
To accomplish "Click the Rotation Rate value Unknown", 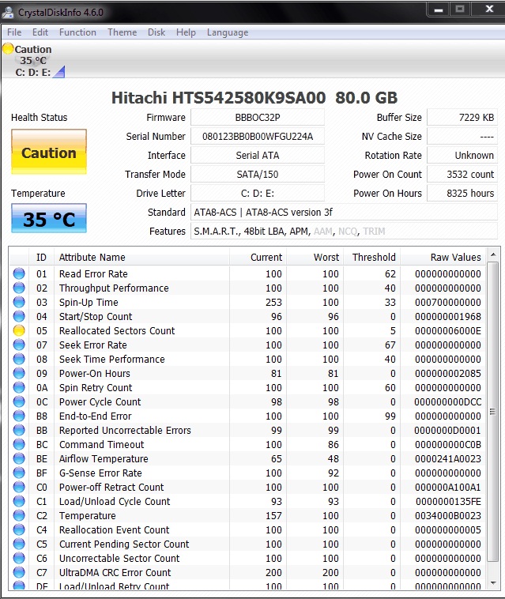I will [x=462, y=155].
